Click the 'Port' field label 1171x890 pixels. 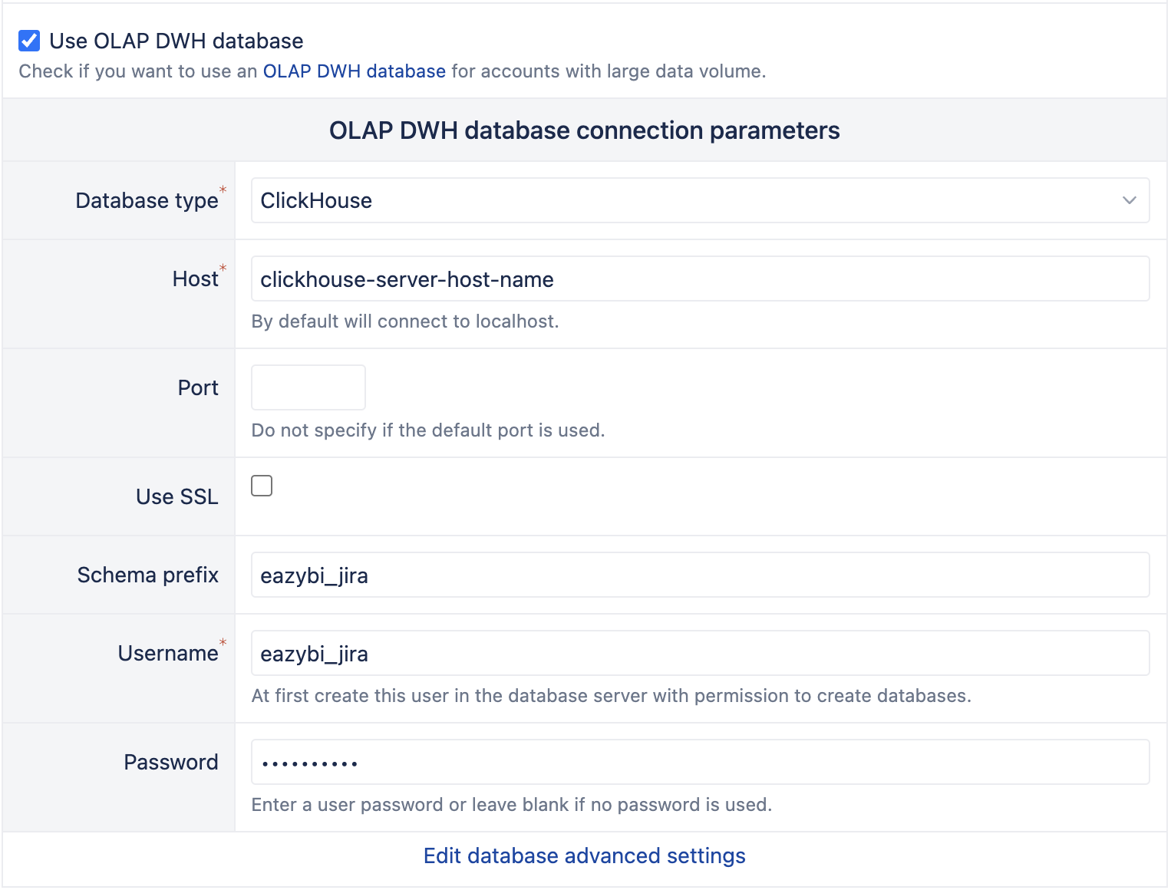[x=198, y=387]
